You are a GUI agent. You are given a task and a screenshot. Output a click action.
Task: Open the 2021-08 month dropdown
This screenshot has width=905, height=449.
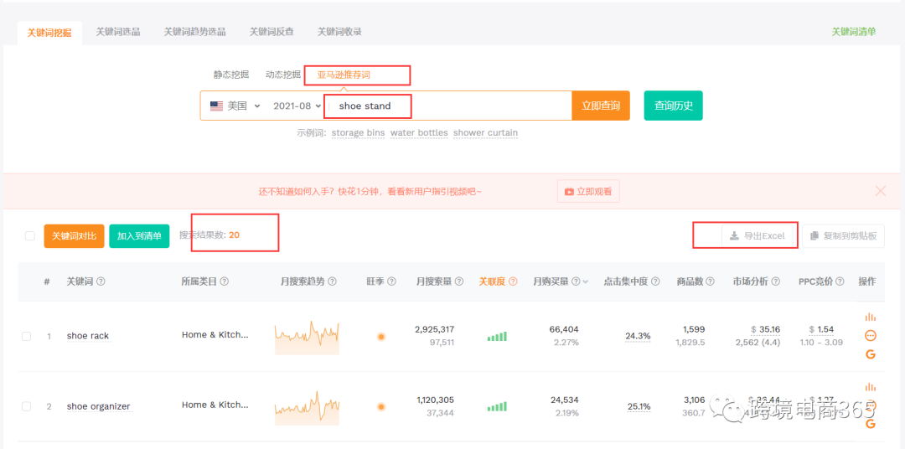(x=297, y=106)
